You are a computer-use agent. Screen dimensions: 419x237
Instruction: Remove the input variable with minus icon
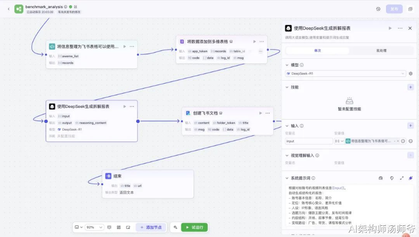click(411, 141)
